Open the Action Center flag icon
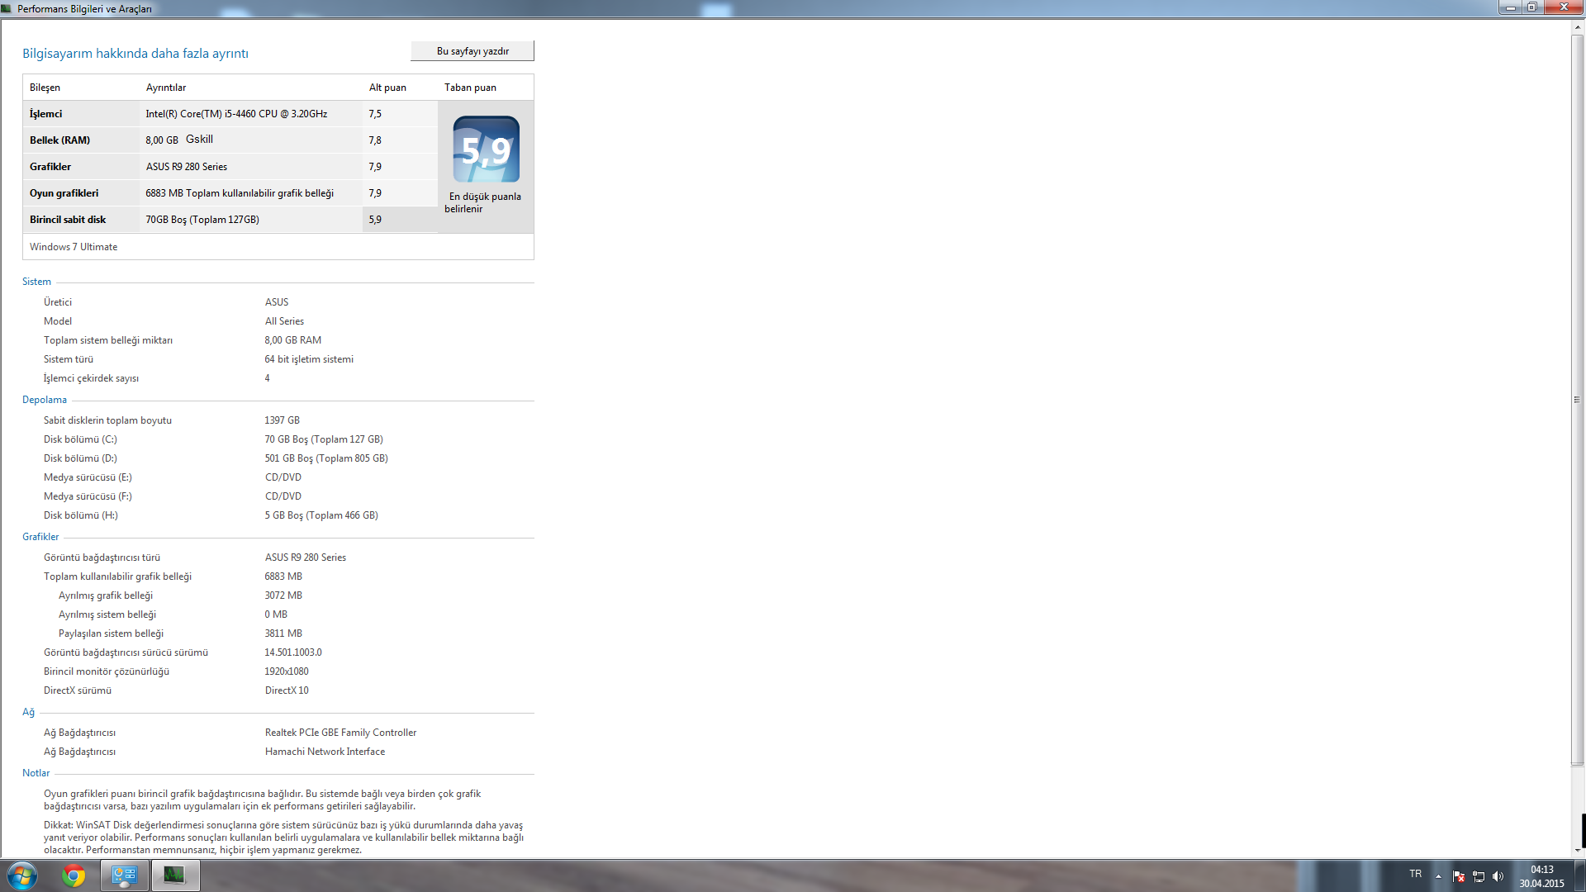The width and height of the screenshot is (1586, 892). (x=1459, y=876)
